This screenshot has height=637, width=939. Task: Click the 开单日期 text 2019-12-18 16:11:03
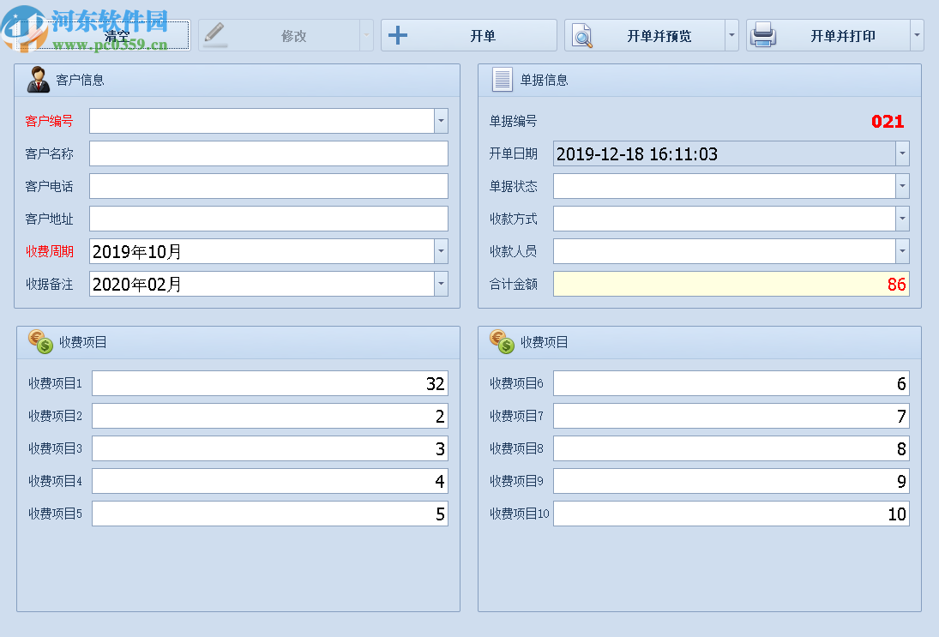point(636,153)
